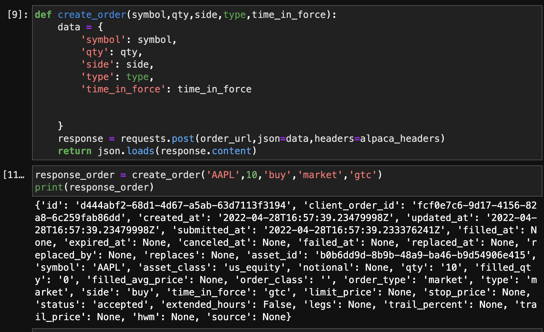Image resolution: width=544 pixels, height=332 pixels.
Task: Click the 'asset_class': 'us_equity' output text
Action: tap(212, 267)
